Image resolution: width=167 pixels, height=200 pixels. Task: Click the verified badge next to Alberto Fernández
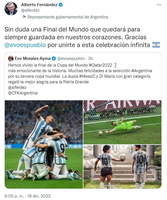pyautogui.click(x=61, y=5)
